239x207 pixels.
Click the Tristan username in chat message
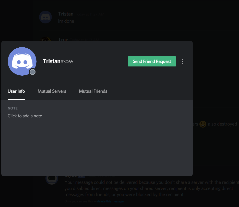pos(66,14)
